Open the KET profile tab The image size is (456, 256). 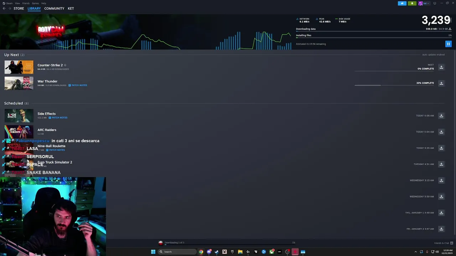[71, 9]
